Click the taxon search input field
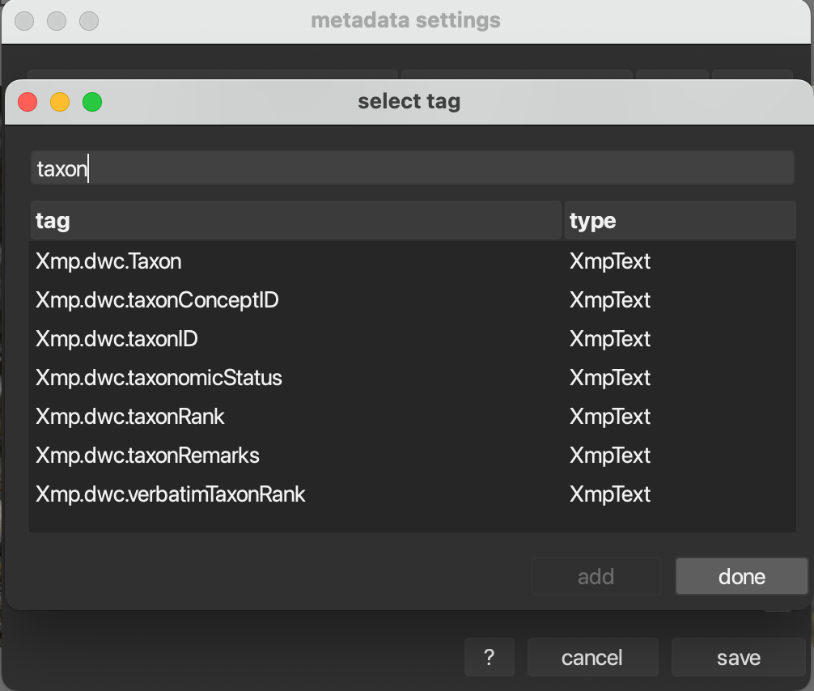This screenshot has width=814, height=691. [412, 168]
